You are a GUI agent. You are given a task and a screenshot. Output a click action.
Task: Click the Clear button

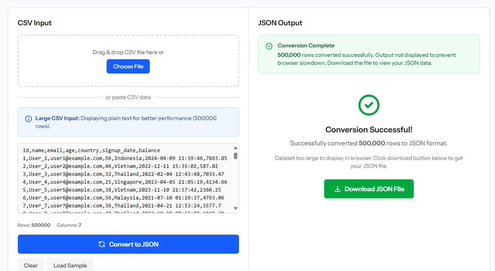point(31,265)
